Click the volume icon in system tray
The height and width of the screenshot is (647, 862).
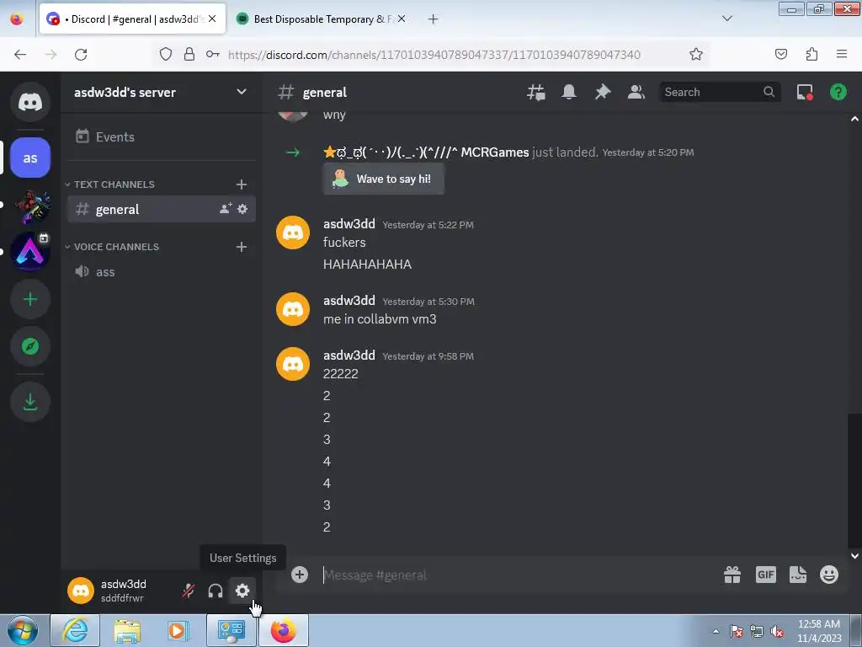(x=777, y=632)
